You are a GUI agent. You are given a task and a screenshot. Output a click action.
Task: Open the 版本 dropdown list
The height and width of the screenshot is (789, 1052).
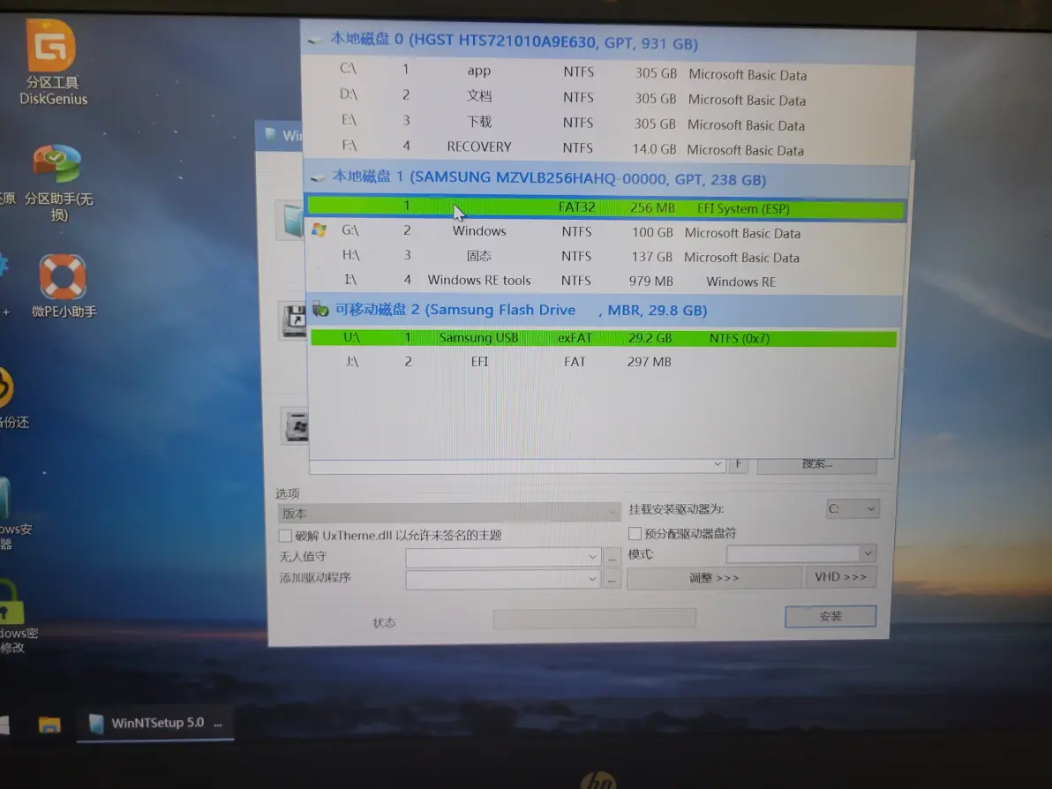pyautogui.click(x=449, y=514)
